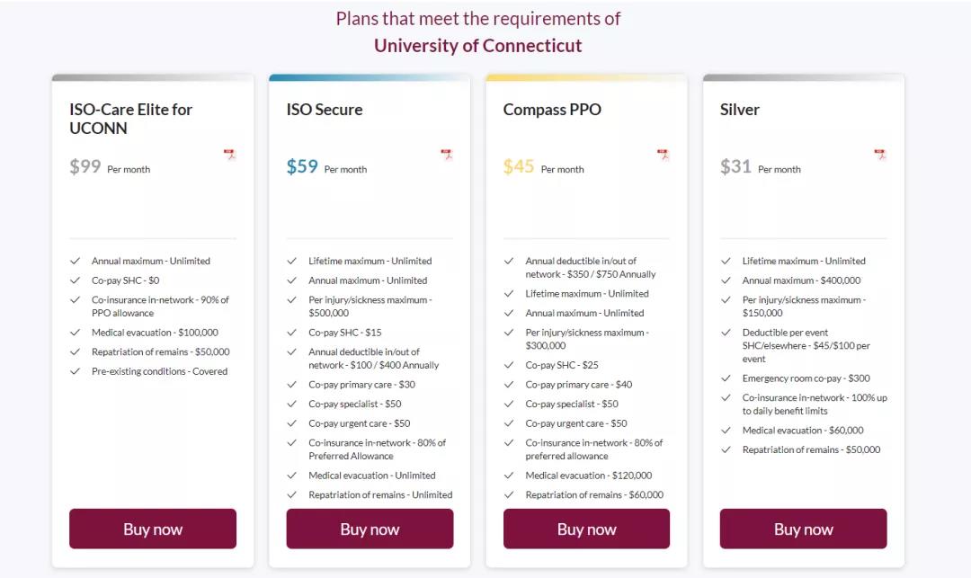Viewport: 971px width, 578px height.
Task: Click Medical evacuation - Unlimited feature text
Action: (x=371, y=476)
